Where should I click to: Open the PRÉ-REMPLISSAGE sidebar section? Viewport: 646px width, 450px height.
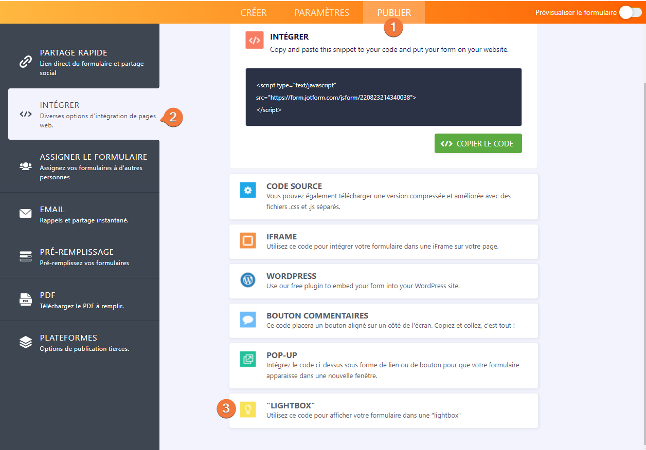tap(80, 256)
